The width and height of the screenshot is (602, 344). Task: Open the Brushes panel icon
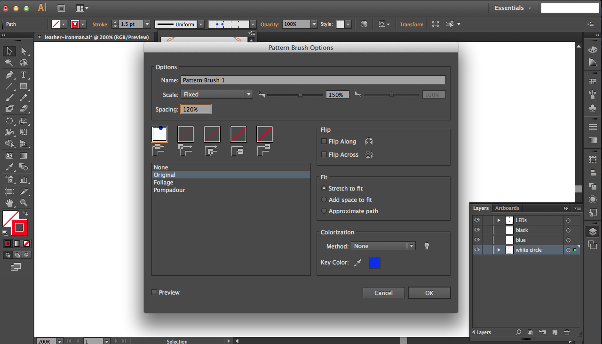[x=593, y=95]
